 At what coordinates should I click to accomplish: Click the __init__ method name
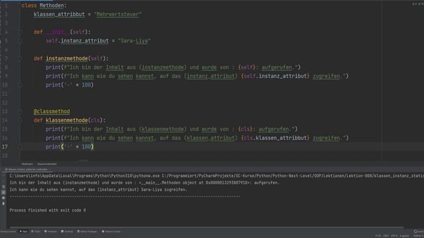[x=58, y=32]
